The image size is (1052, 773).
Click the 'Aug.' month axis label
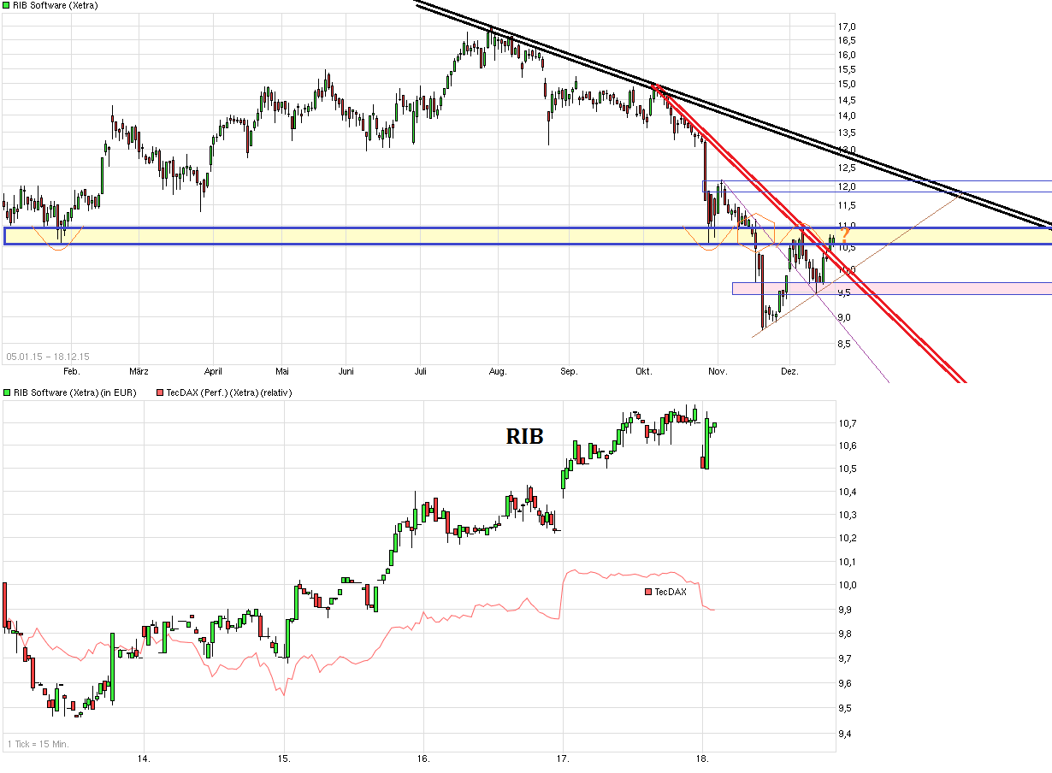point(498,371)
